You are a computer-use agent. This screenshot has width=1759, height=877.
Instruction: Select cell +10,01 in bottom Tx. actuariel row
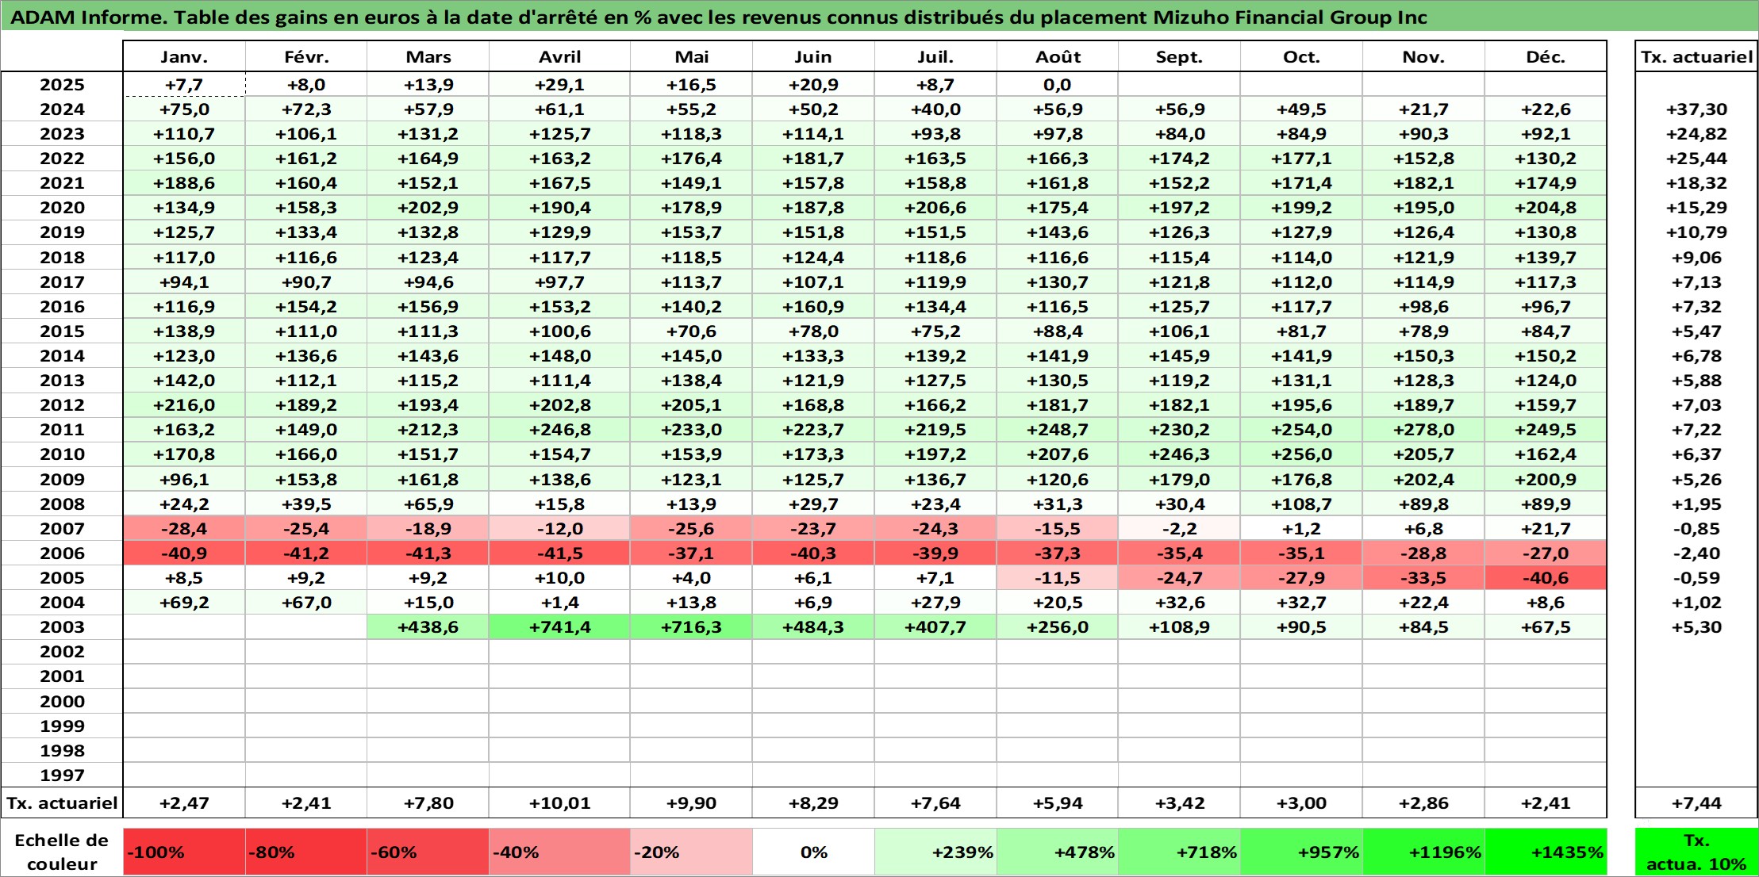(x=559, y=803)
